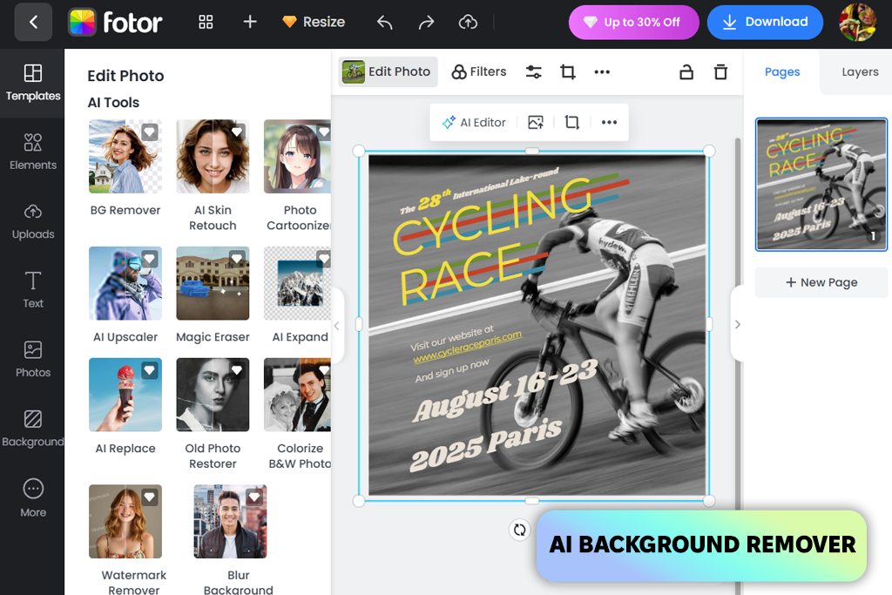
Task: Switch to the Pages tab
Action: tap(782, 71)
